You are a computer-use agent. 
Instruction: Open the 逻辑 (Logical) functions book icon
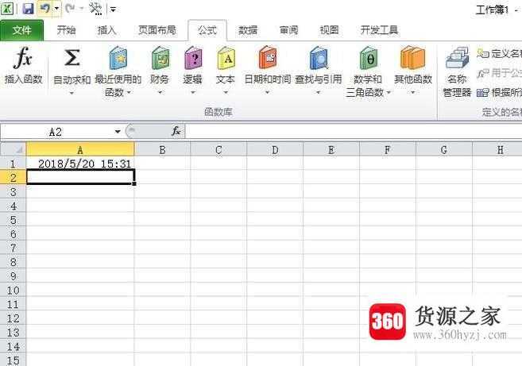(193, 58)
